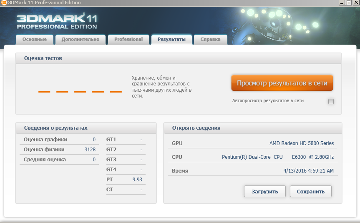Click the Загрузить button
The height and width of the screenshot is (223, 360).
(x=265, y=191)
